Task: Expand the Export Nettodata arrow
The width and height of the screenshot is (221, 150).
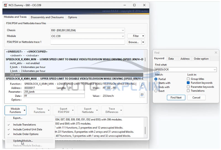Action: [x=97, y=110]
